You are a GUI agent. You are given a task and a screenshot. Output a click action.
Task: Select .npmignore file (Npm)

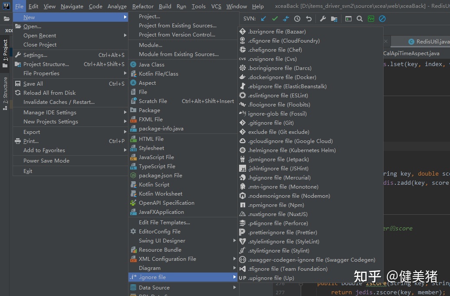click(311, 205)
